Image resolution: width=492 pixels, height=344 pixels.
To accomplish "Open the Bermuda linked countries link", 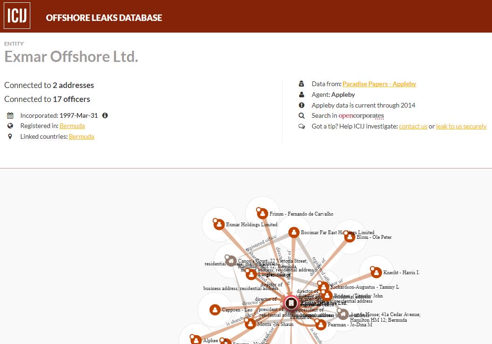I will coord(82,136).
